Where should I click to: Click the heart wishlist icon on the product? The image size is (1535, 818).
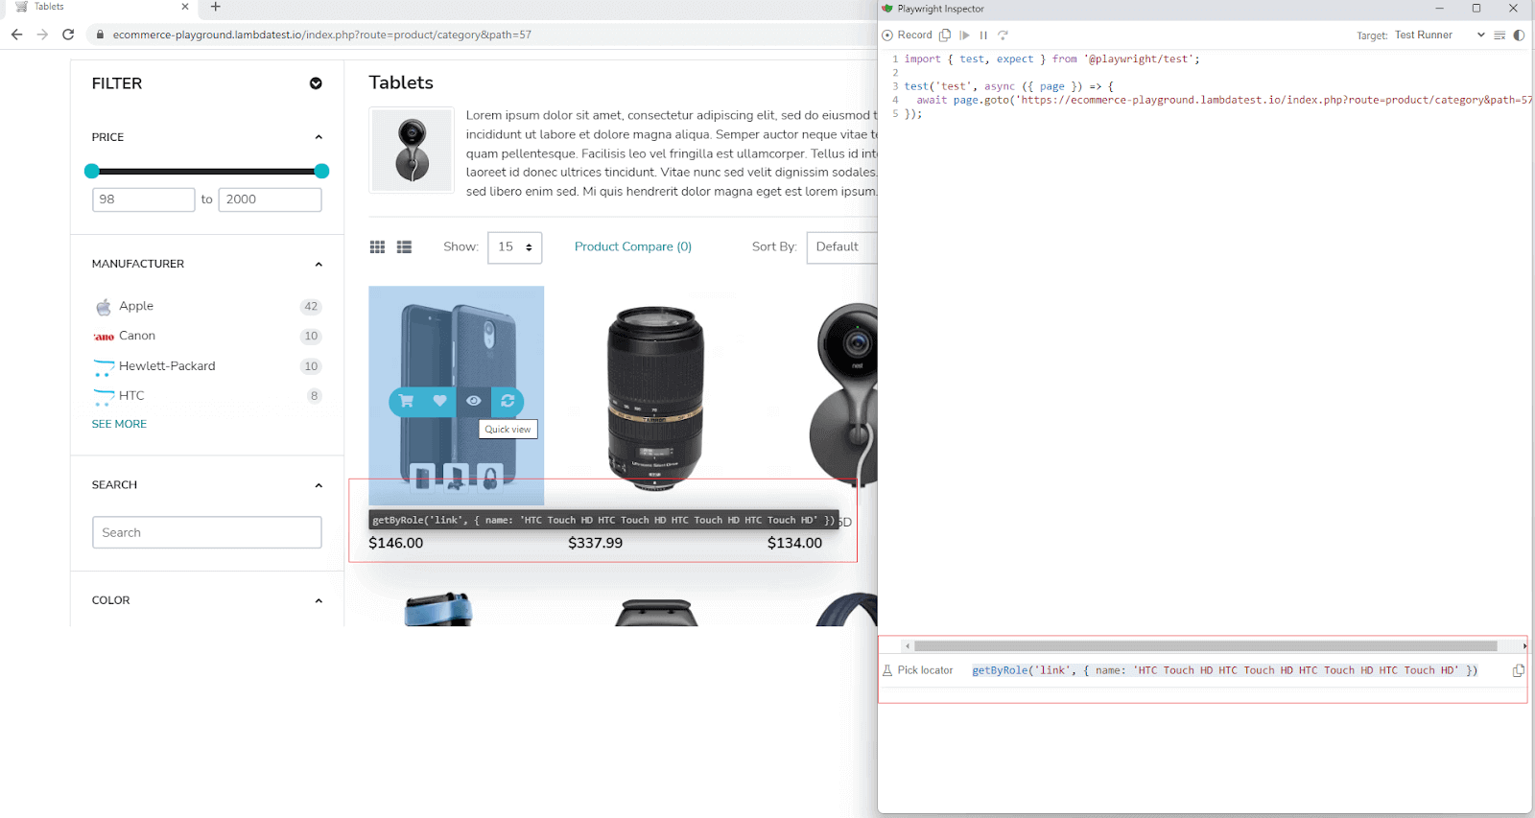tap(439, 401)
